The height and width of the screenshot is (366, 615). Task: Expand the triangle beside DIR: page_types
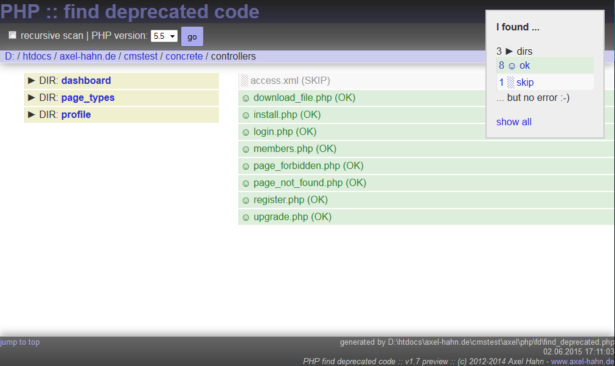pyautogui.click(x=32, y=97)
